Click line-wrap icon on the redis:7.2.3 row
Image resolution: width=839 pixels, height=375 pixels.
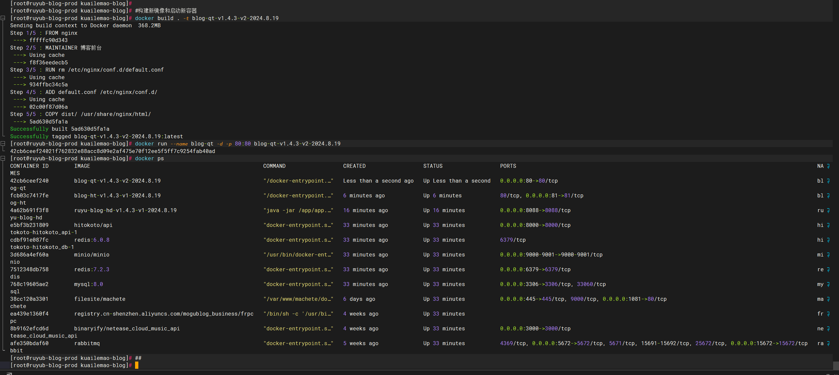click(828, 270)
